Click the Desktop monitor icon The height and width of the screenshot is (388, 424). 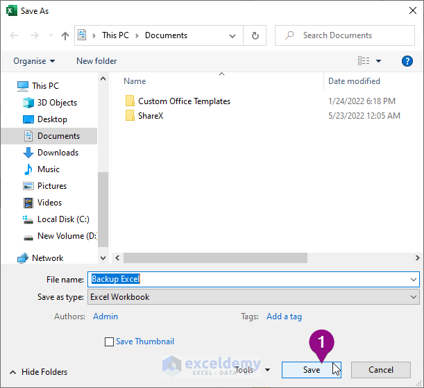pos(28,119)
